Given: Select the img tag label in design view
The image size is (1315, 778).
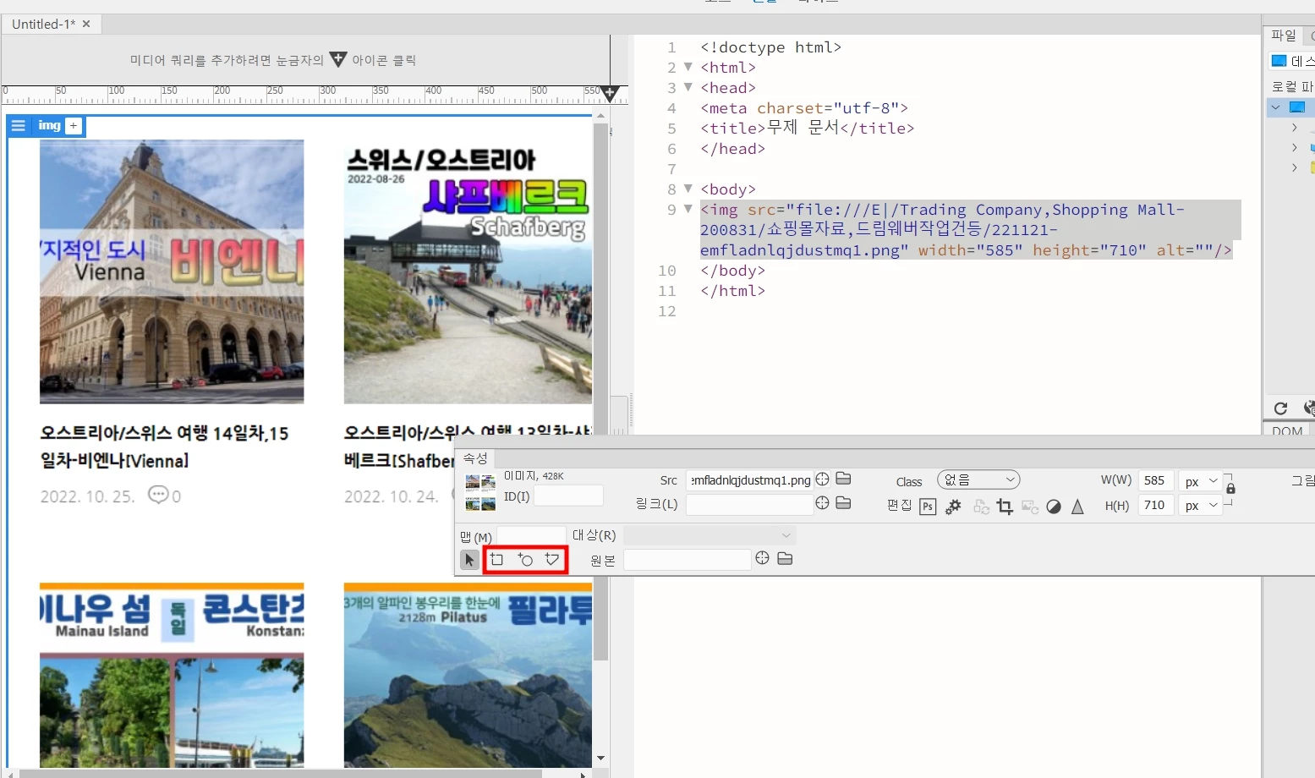Looking at the screenshot, I should 50,125.
